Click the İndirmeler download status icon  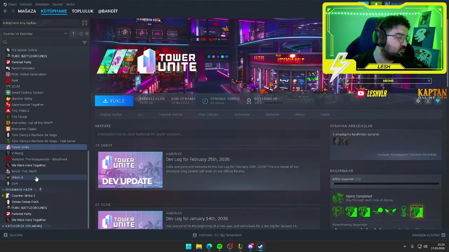point(195,235)
